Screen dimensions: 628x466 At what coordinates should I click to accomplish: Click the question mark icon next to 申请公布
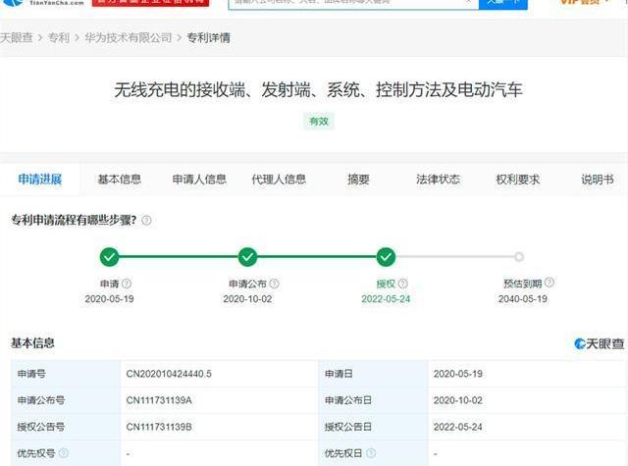pos(278,284)
